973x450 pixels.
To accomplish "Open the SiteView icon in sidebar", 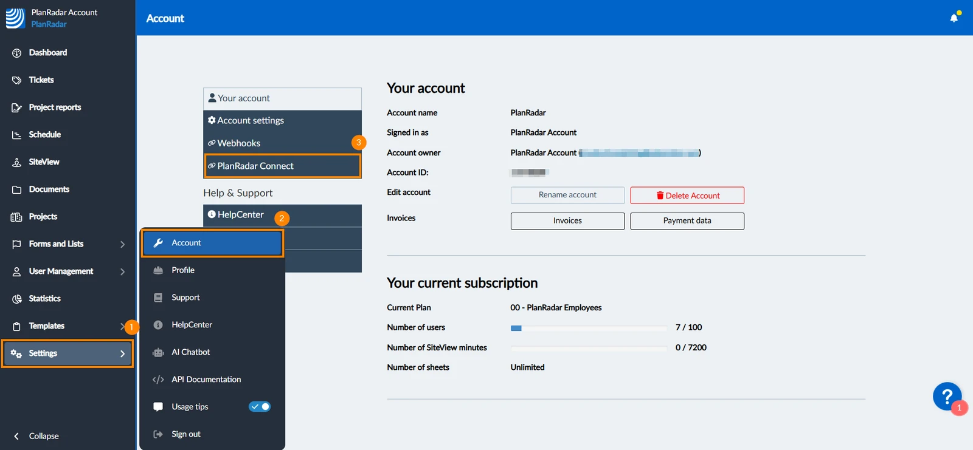I will point(16,162).
